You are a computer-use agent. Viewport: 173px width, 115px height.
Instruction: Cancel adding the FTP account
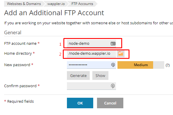point(110,103)
